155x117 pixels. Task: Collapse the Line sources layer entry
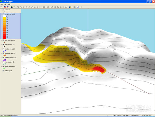(1, 45)
